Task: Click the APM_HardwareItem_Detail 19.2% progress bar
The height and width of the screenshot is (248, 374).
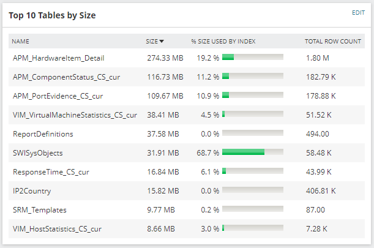Action: coord(252,58)
